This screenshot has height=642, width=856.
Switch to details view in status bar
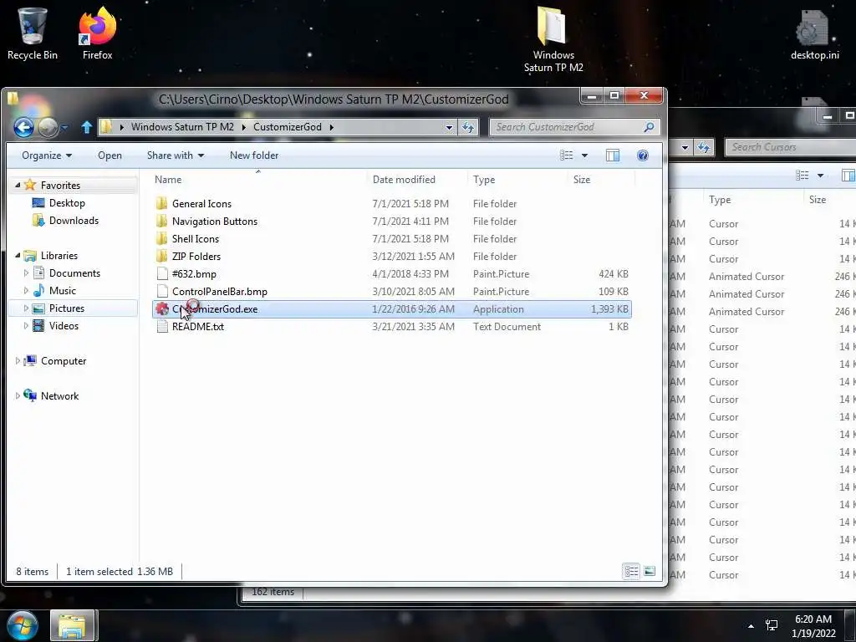click(x=632, y=571)
